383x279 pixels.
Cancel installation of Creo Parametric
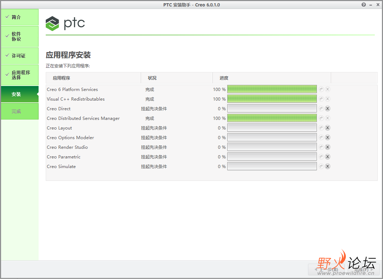(x=328, y=157)
